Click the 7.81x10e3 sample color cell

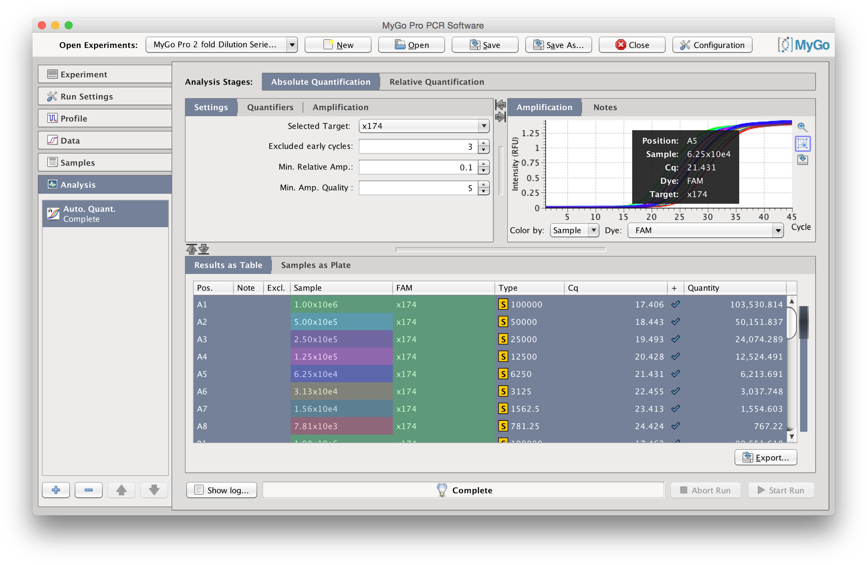[341, 426]
